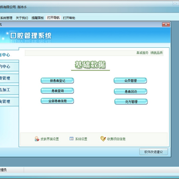Click the 处方管理 button
The width and height of the screenshot is (179, 179).
pos(131,102)
